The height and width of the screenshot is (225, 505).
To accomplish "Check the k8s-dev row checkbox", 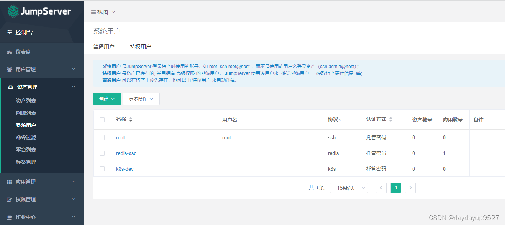I will [x=102, y=169].
